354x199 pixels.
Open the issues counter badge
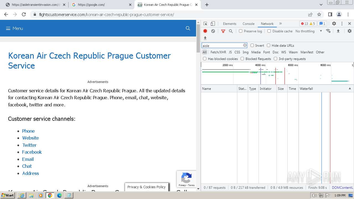pos(322,24)
